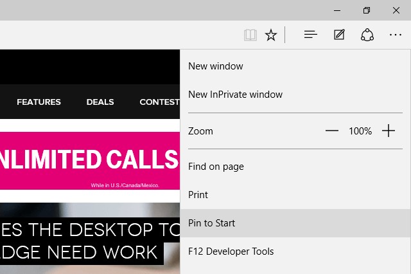Screen dimensions: 411x274
Task: Choose Find on page
Action: (295, 167)
